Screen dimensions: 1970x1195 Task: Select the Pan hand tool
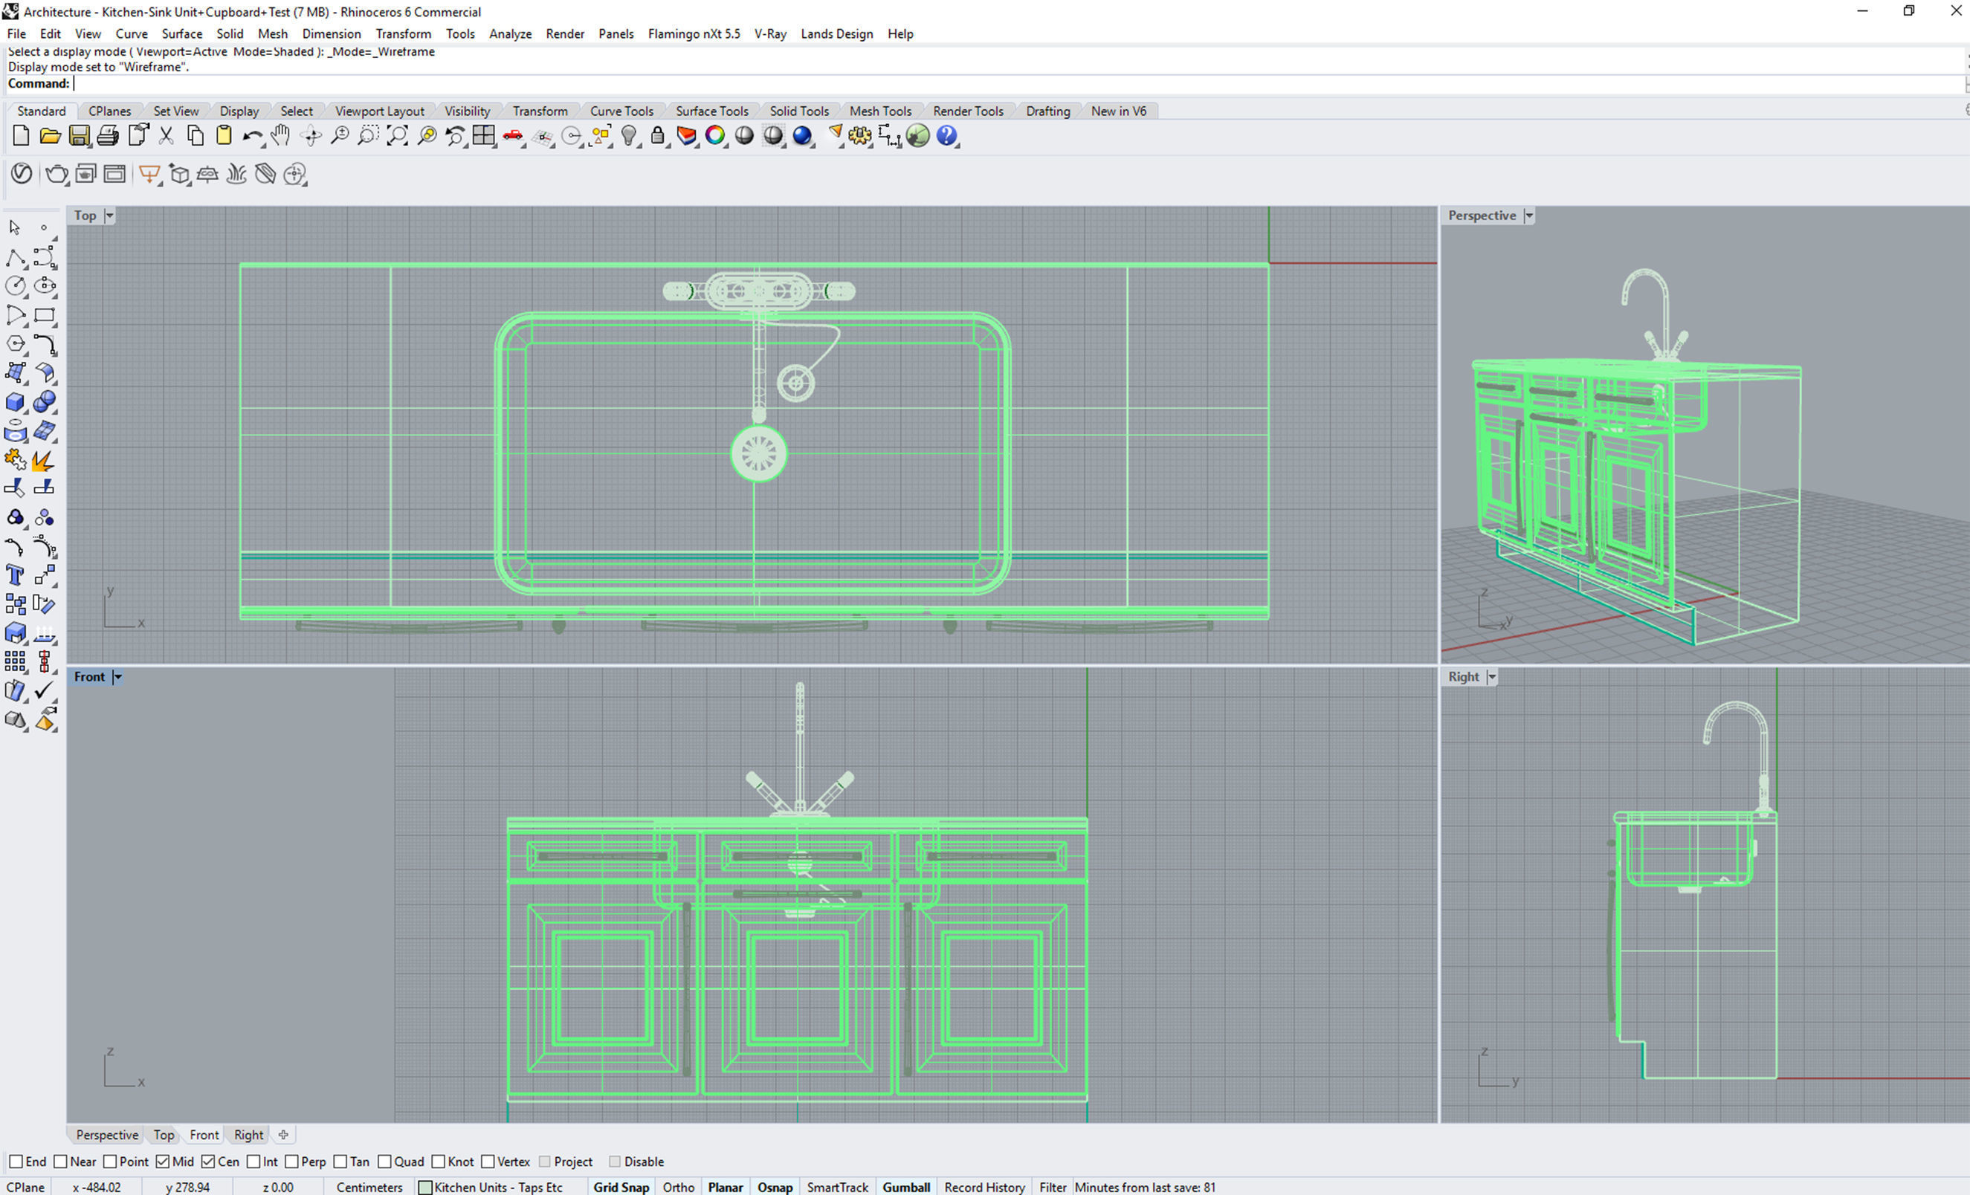tap(280, 136)
